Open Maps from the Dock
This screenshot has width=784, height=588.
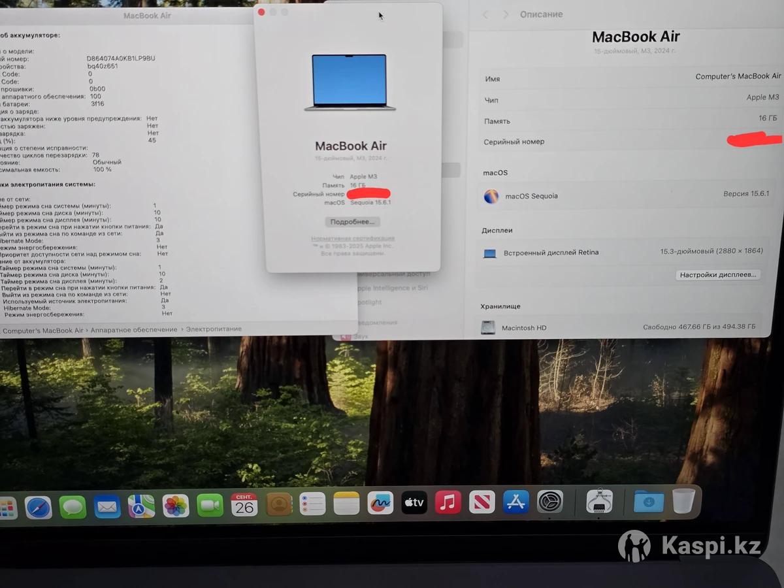[x=141, y=506]
